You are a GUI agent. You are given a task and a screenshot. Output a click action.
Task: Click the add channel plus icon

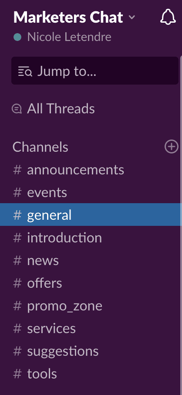(172, 146)
